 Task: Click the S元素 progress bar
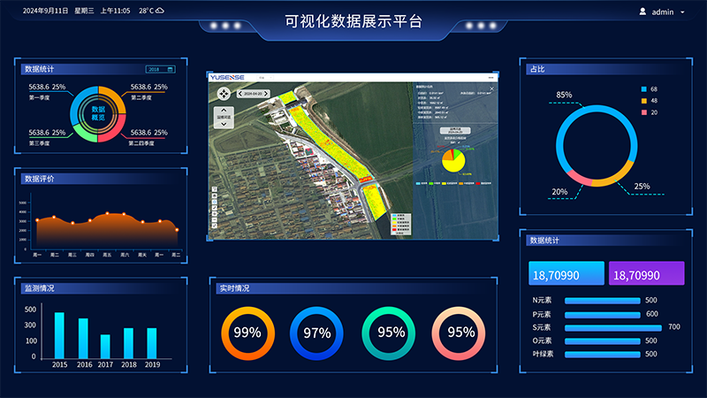pyautogui.click(x=613, y=327)
